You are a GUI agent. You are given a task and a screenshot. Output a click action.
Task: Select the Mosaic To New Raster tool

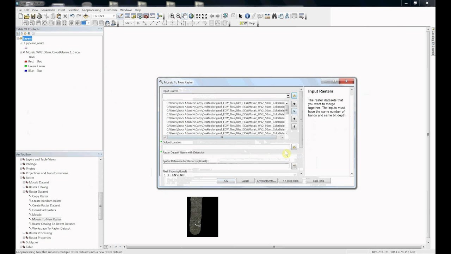coord(47,219)
